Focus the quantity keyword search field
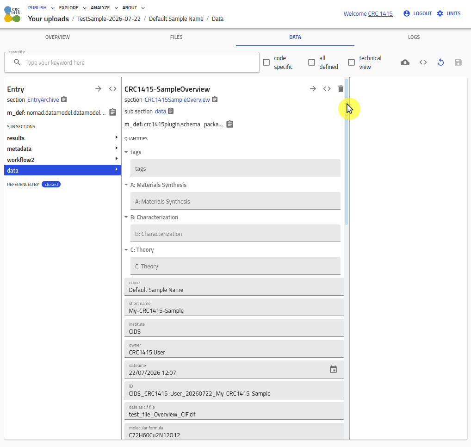The height and width of the screenshot is (447, 471). (132, 62)
